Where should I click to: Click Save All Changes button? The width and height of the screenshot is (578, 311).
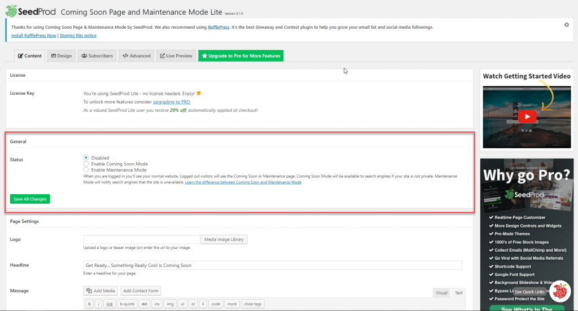pyautogui.click(x=30, y=199)
